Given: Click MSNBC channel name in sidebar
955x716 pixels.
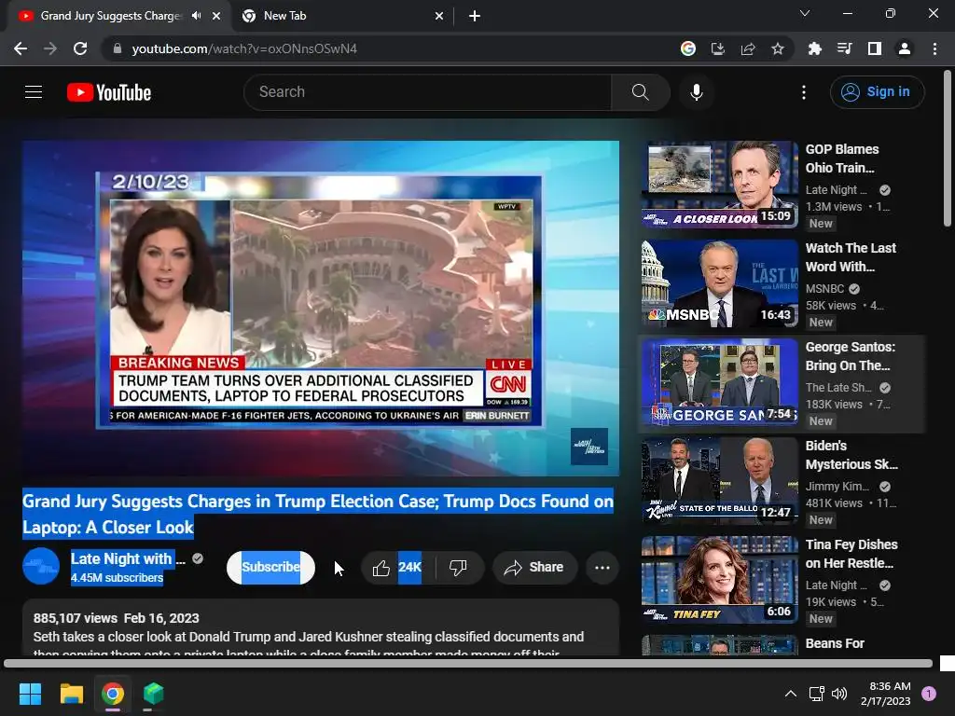Looking at the screenshot, I should 824,289.
